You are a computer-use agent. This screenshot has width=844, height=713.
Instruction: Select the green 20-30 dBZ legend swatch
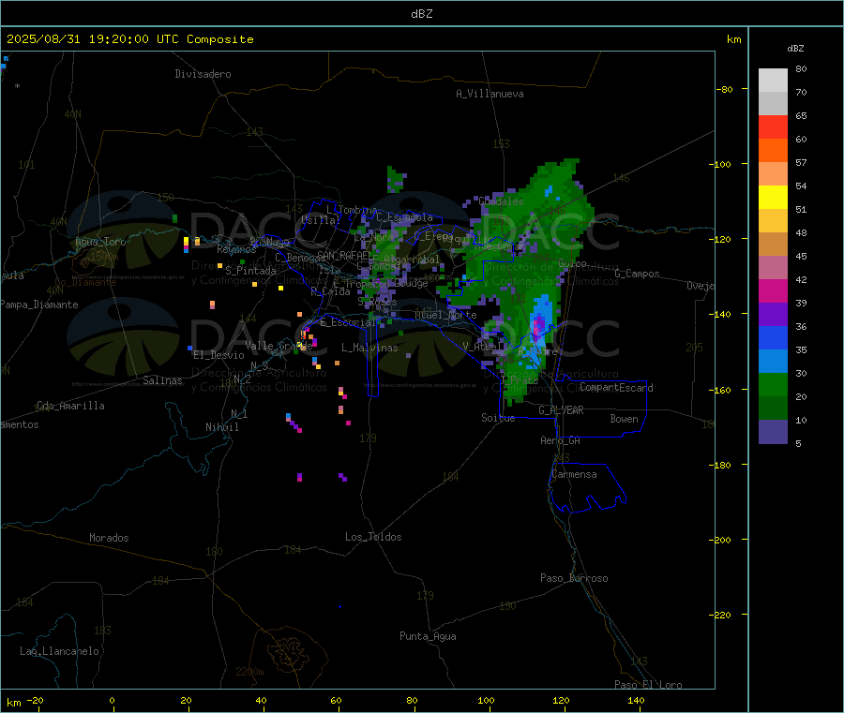coord(773,385)
